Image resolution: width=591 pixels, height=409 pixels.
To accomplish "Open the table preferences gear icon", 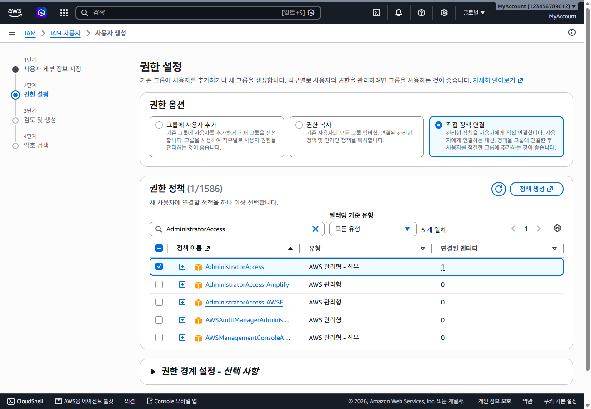I will click(557, 228).
